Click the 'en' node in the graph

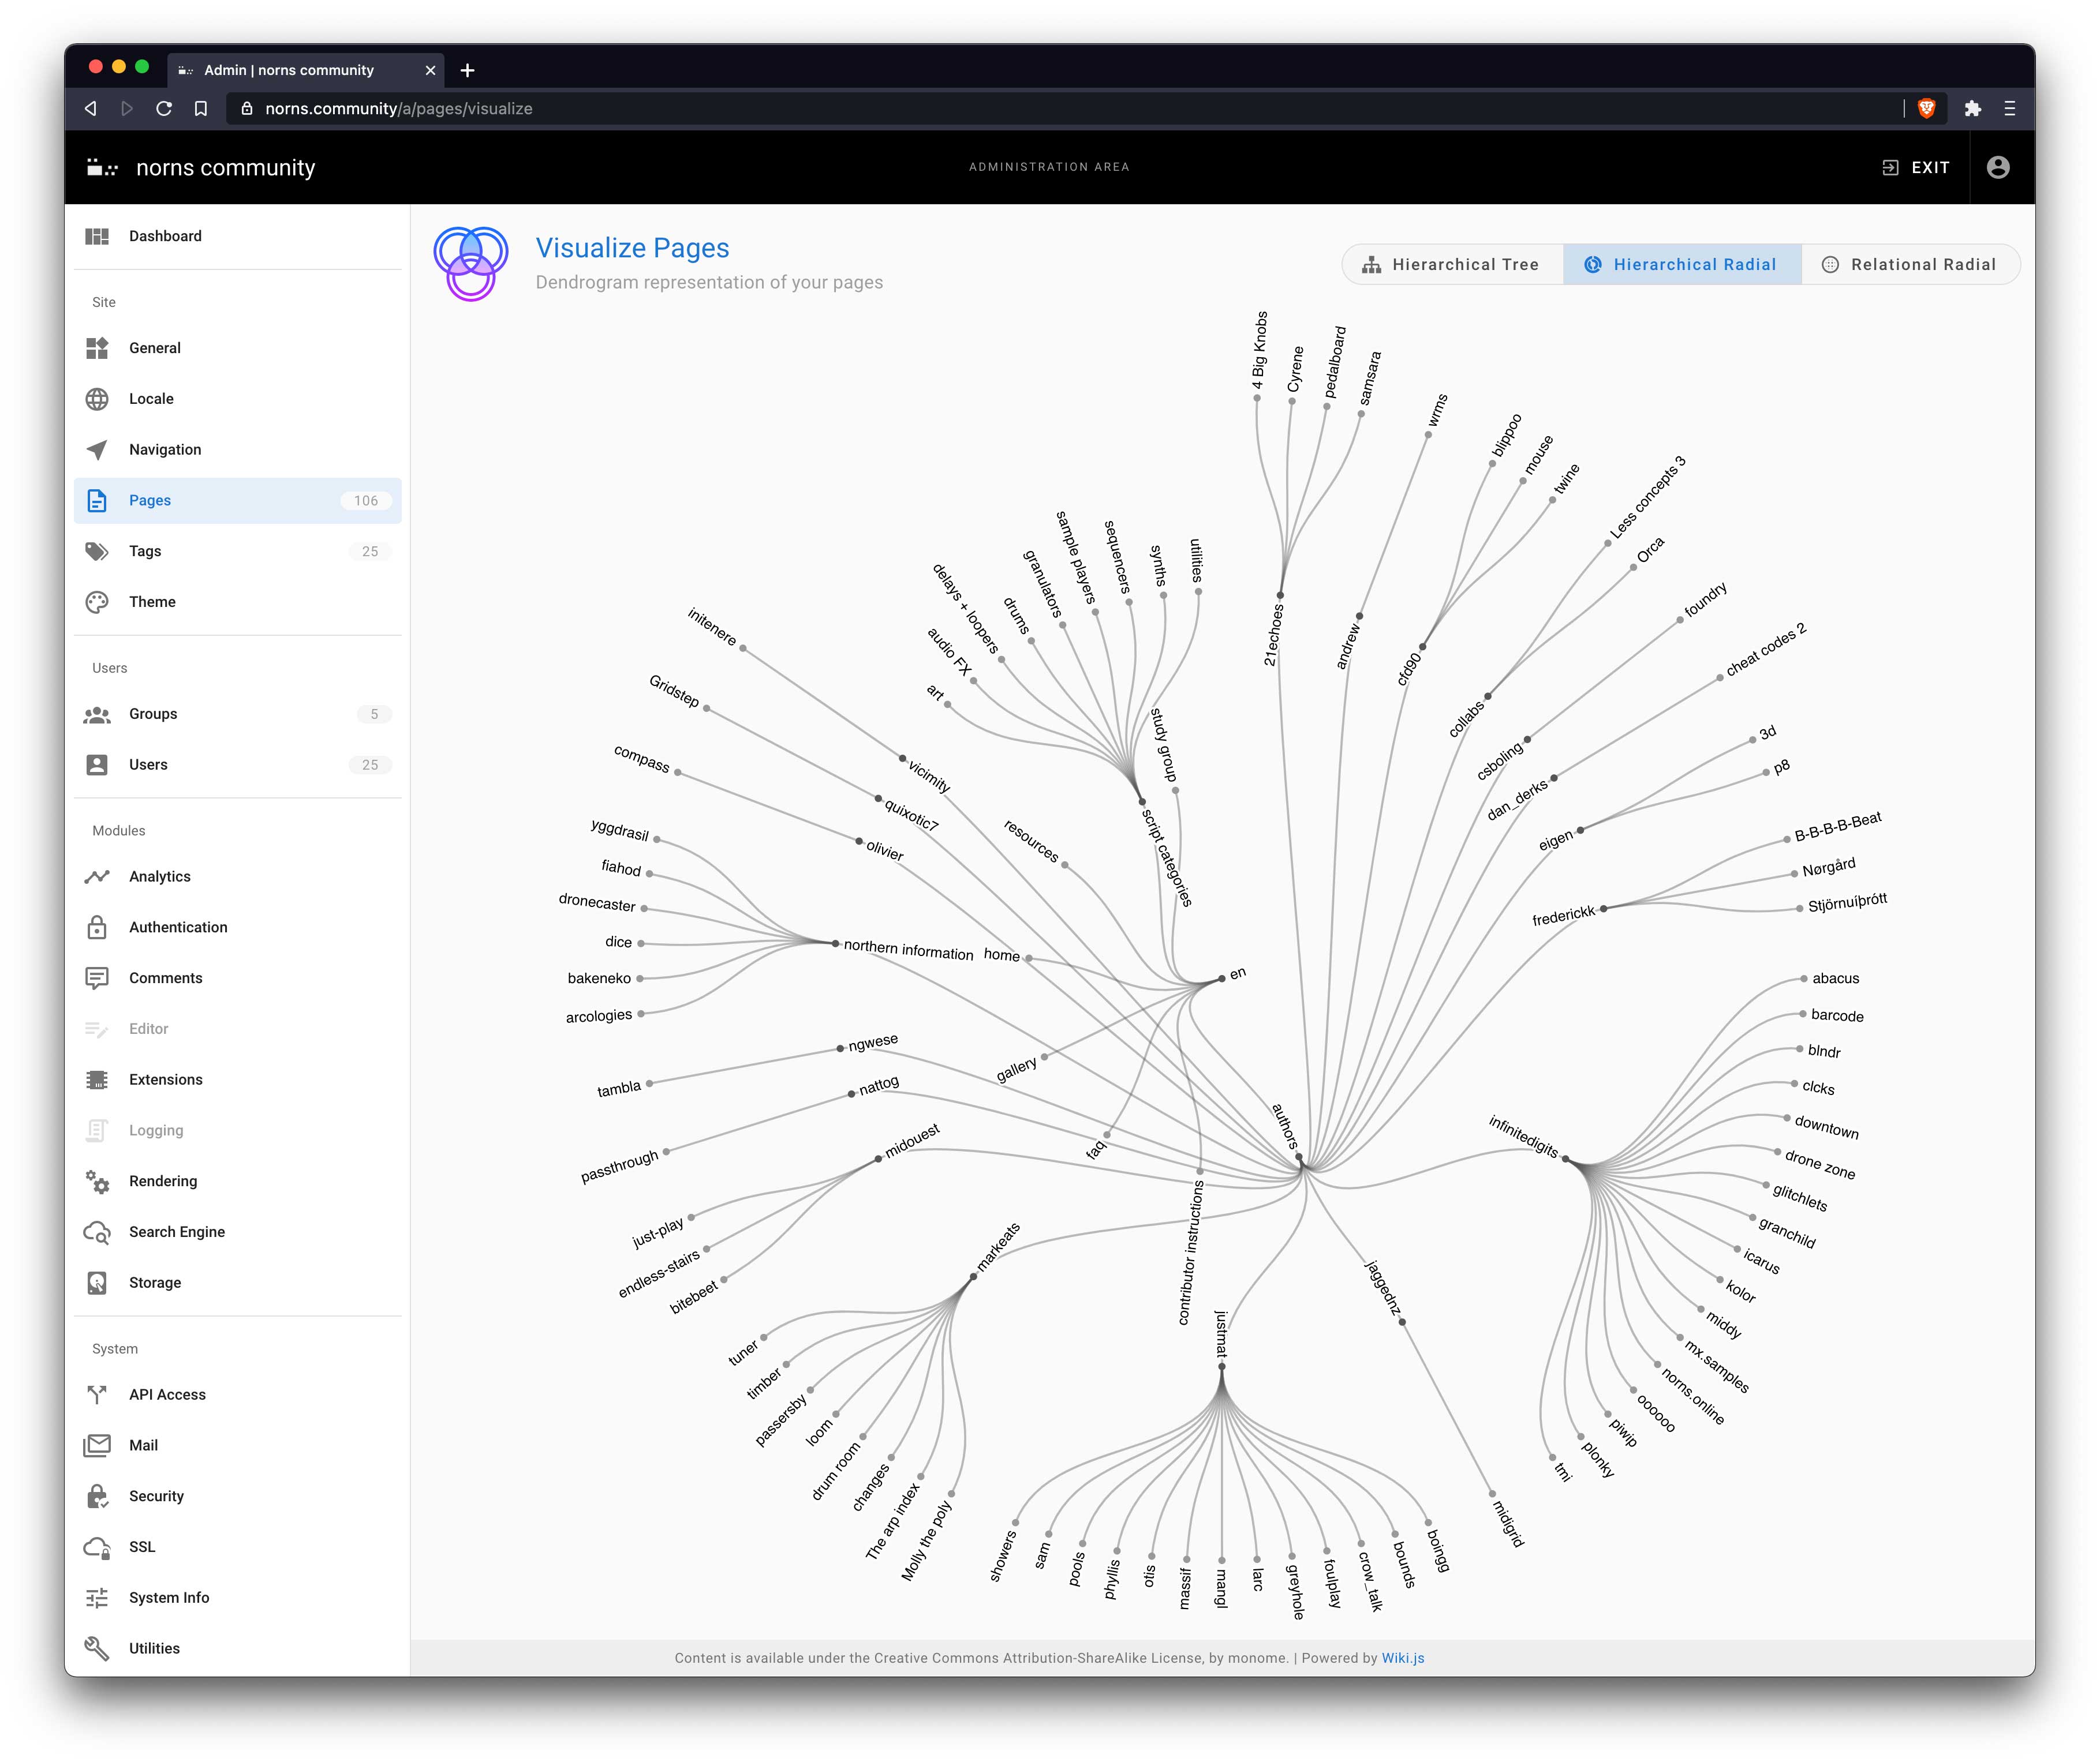(x=1221, y=979)
